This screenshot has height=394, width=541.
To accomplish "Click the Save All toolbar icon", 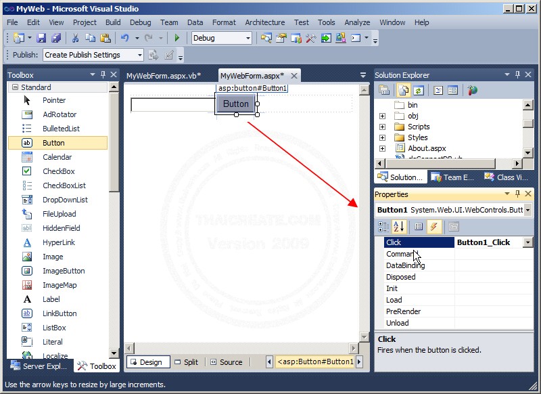I will coord(56,38).
